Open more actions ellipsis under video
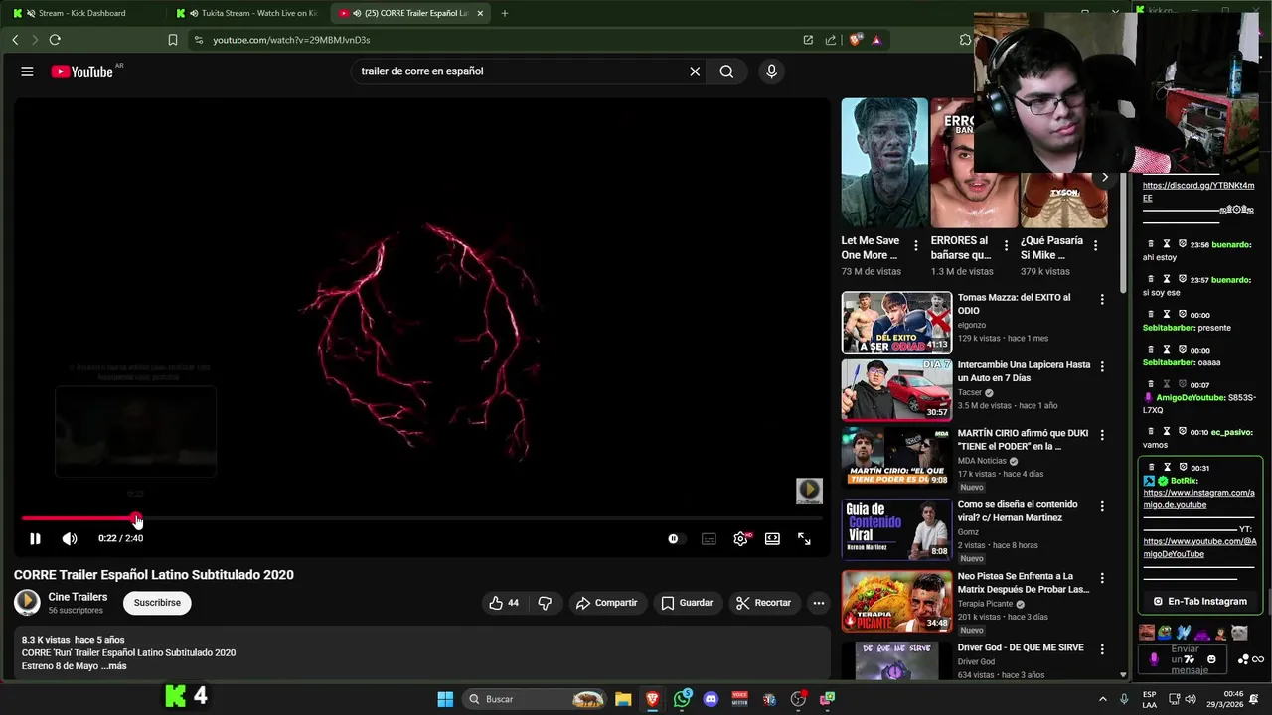 818,603
